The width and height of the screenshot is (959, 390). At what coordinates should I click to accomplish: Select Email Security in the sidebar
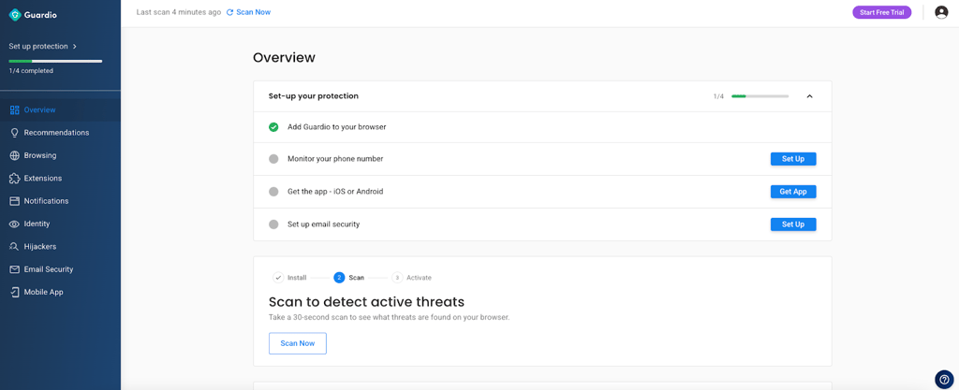click(x=61, y=269)
